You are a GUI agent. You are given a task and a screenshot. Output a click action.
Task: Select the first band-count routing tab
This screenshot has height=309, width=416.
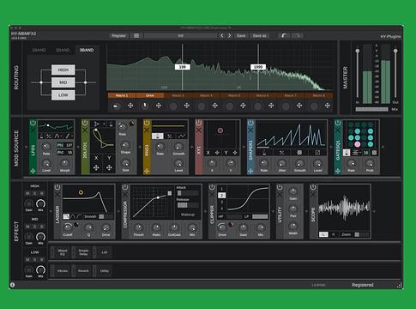coord(39,50)
